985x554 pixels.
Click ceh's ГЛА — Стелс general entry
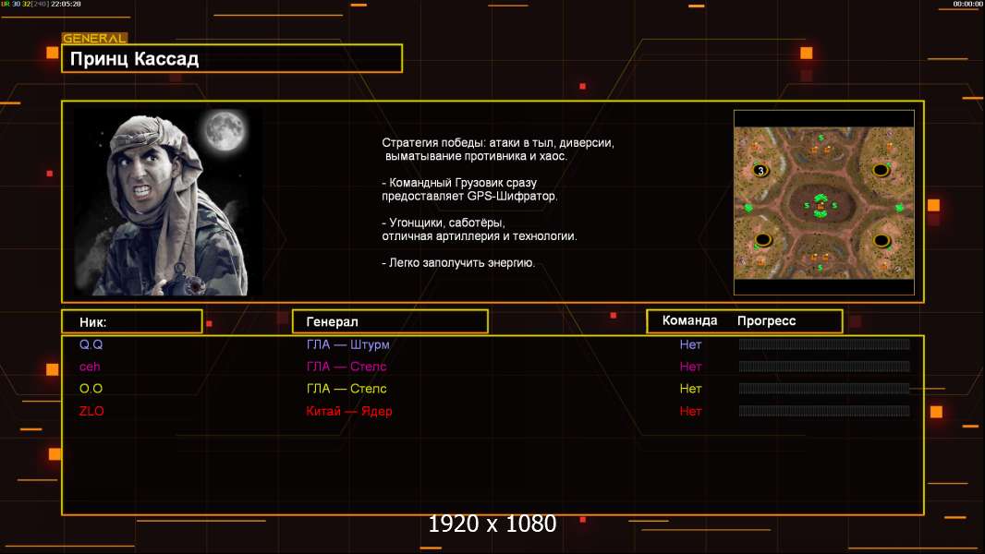coord(347,367)
